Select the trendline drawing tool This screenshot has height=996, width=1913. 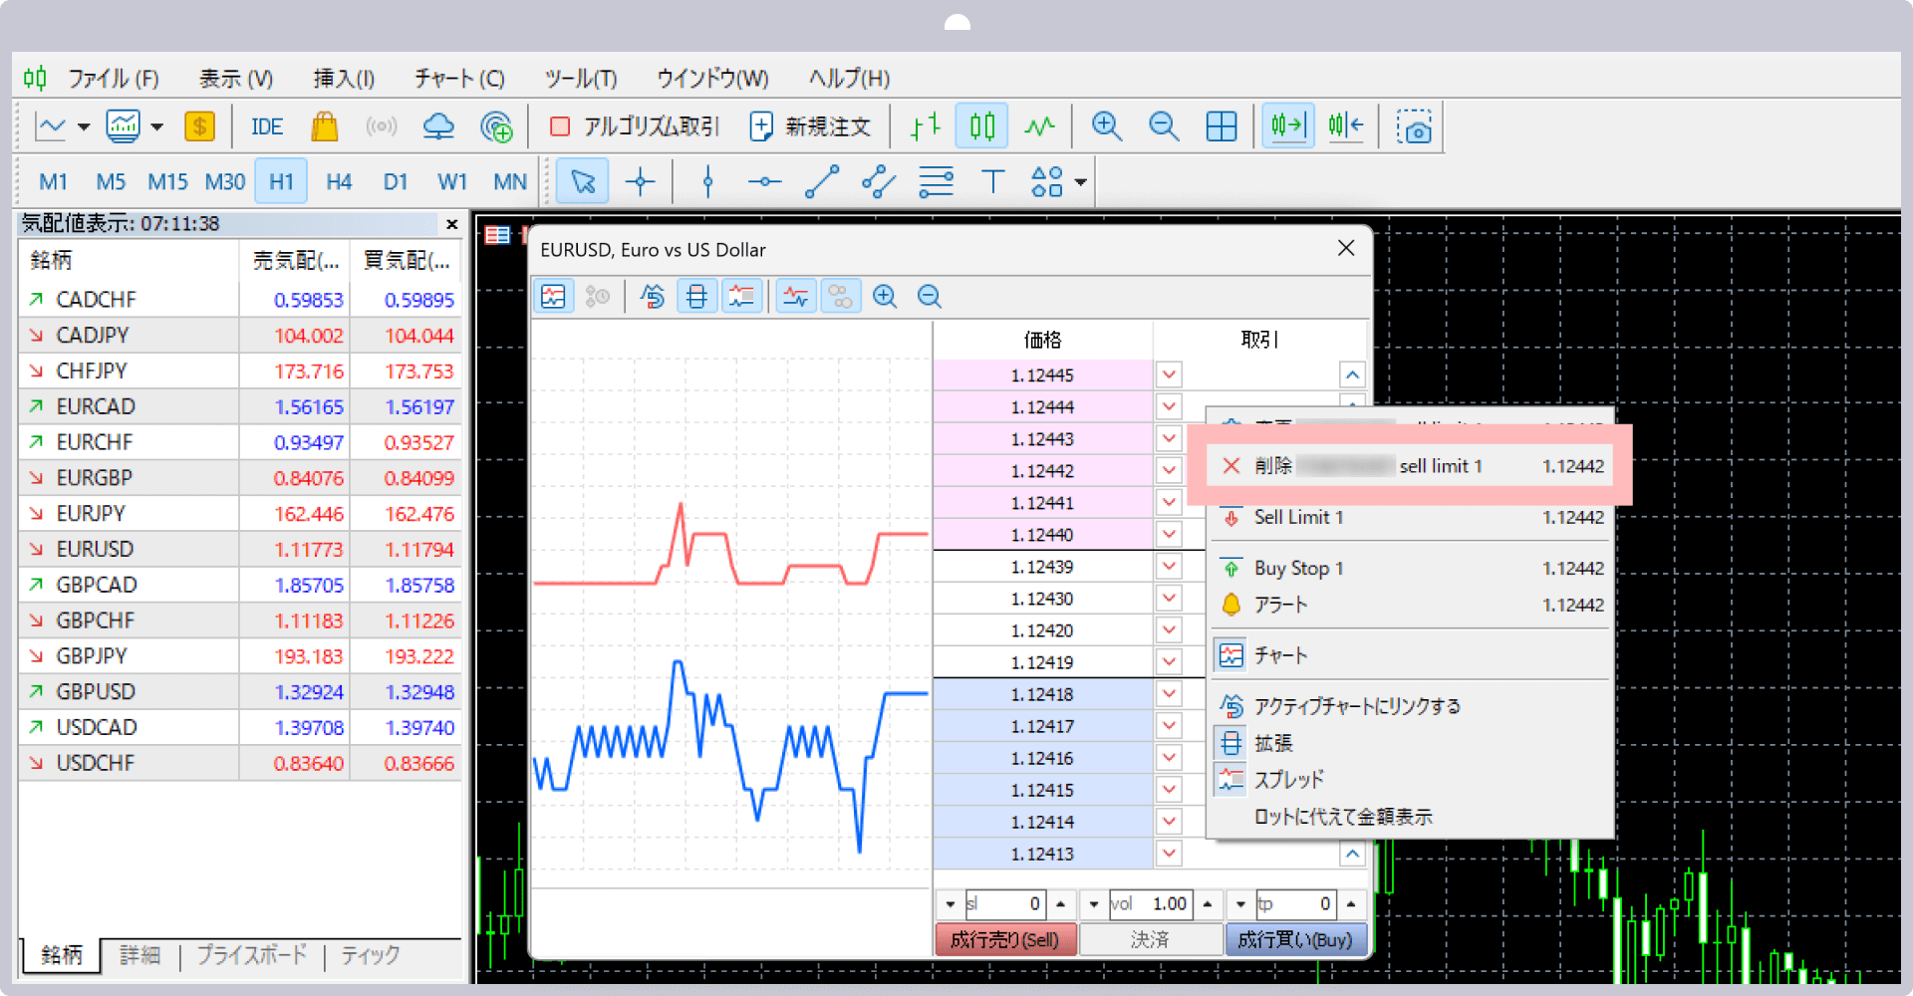point(822,182)
